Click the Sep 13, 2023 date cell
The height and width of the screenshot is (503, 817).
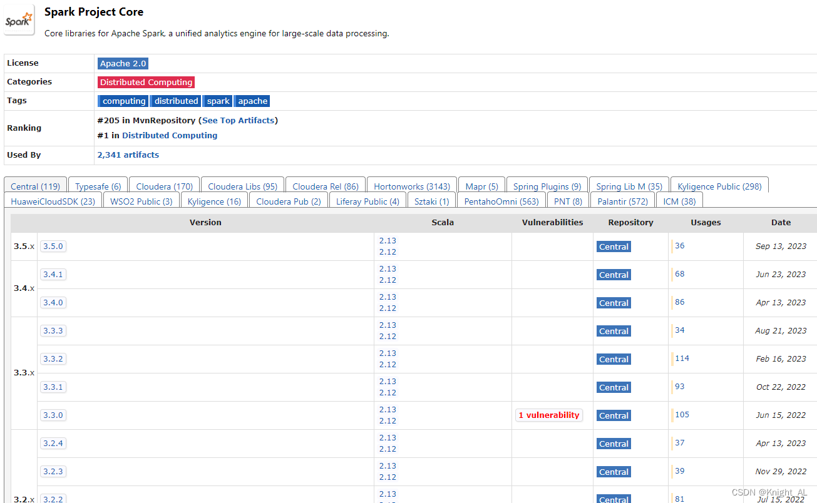coord(781,246)
